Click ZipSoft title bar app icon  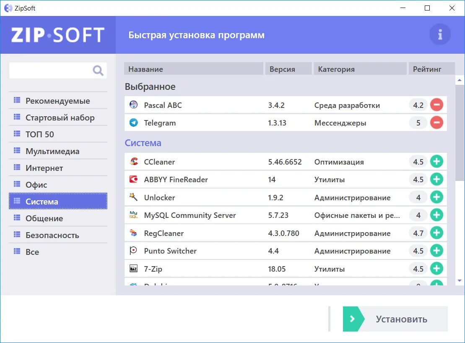click(8, 8)
